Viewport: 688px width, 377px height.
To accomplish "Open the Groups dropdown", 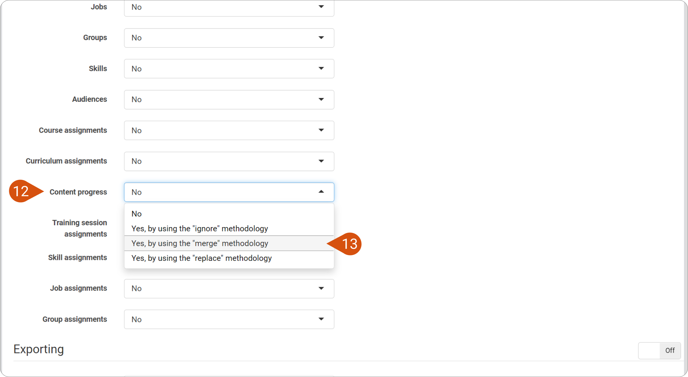I will [229, 38].
